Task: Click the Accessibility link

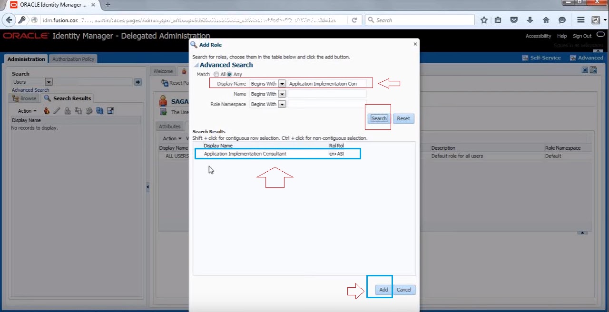Action: (538, 36)
